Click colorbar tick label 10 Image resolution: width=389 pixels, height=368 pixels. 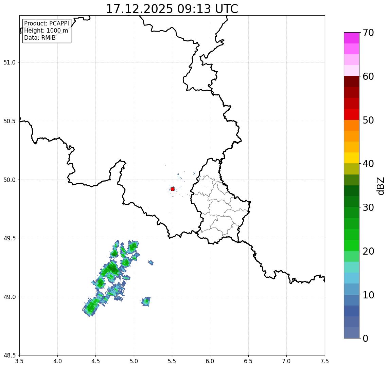[368, 295]
